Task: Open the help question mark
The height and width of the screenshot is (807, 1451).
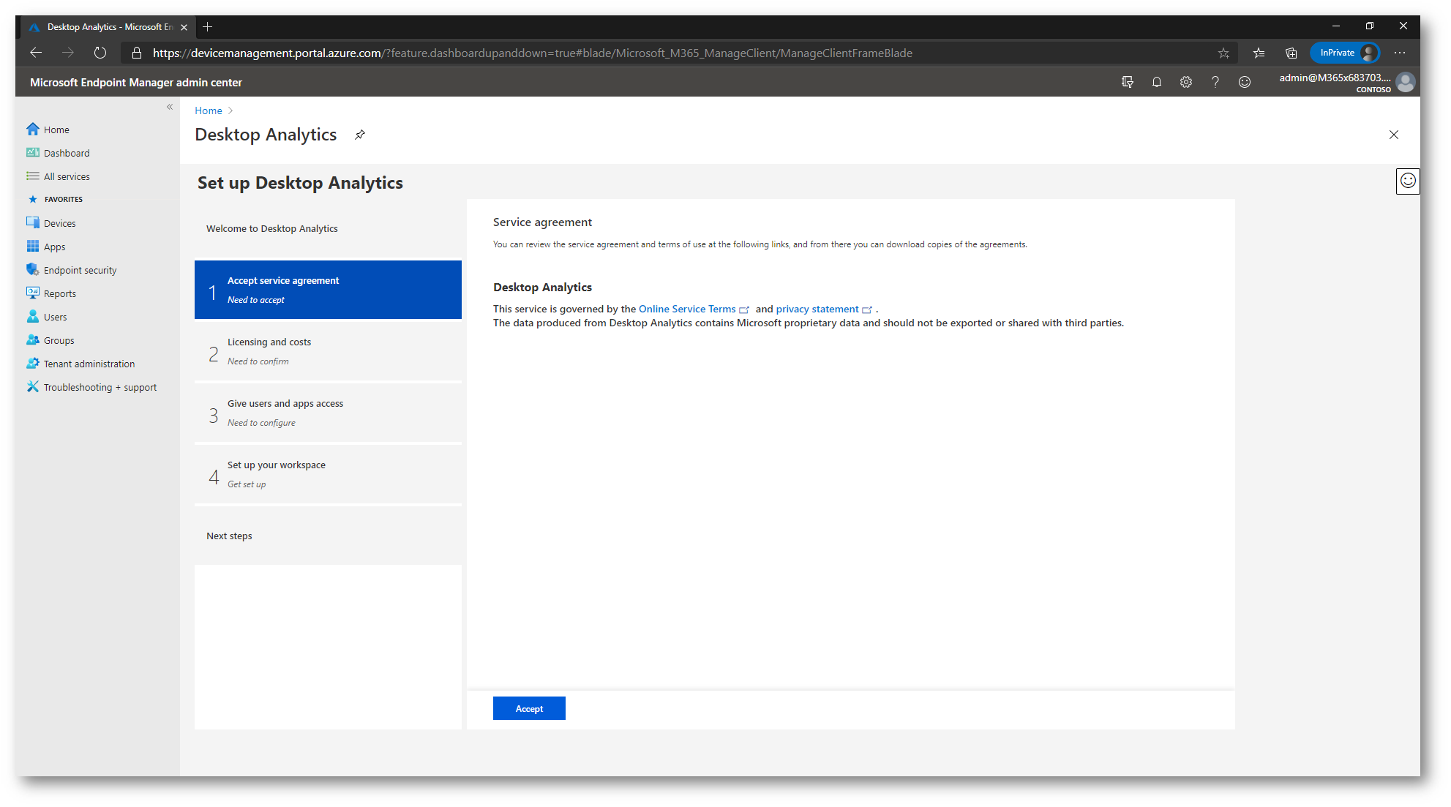Action: coord(1215,82)
